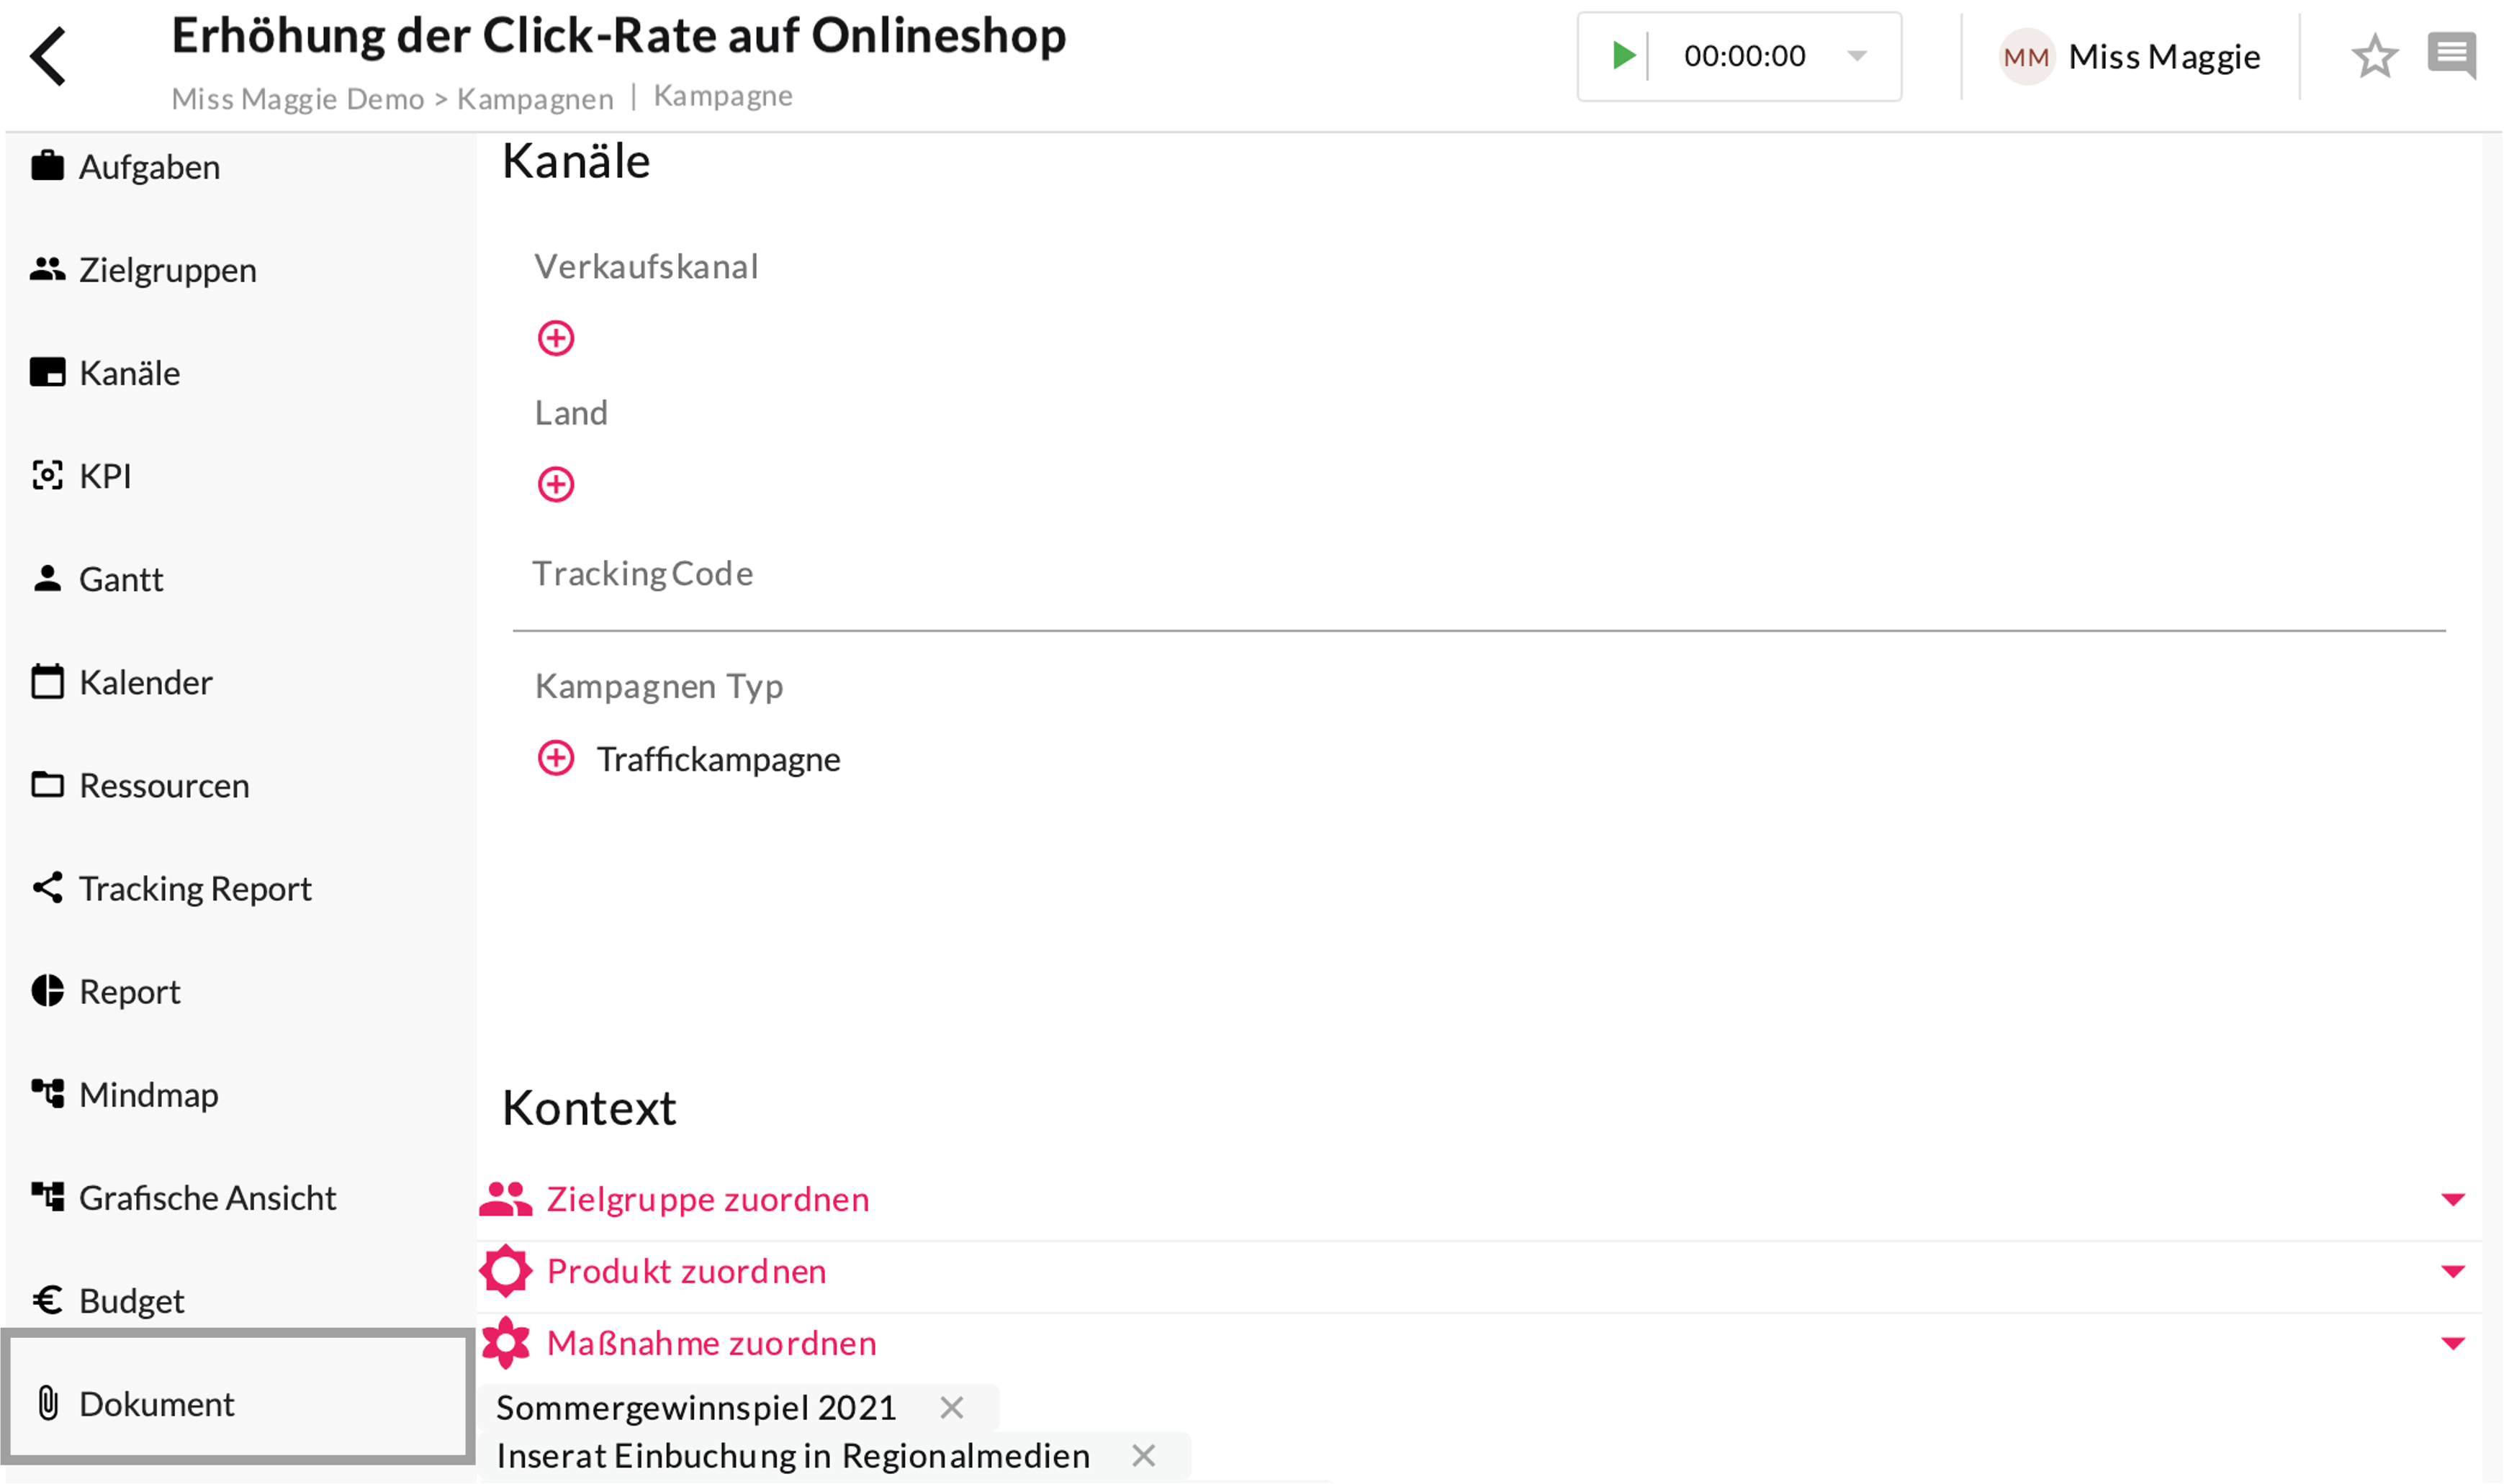The width and height of the screenshot is (2504, 1484).
Task: Open the timer dropdown arrow
Action: coord(1857,56)
